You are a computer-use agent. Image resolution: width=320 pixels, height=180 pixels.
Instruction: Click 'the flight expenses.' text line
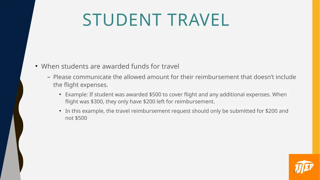pos(81,85)
